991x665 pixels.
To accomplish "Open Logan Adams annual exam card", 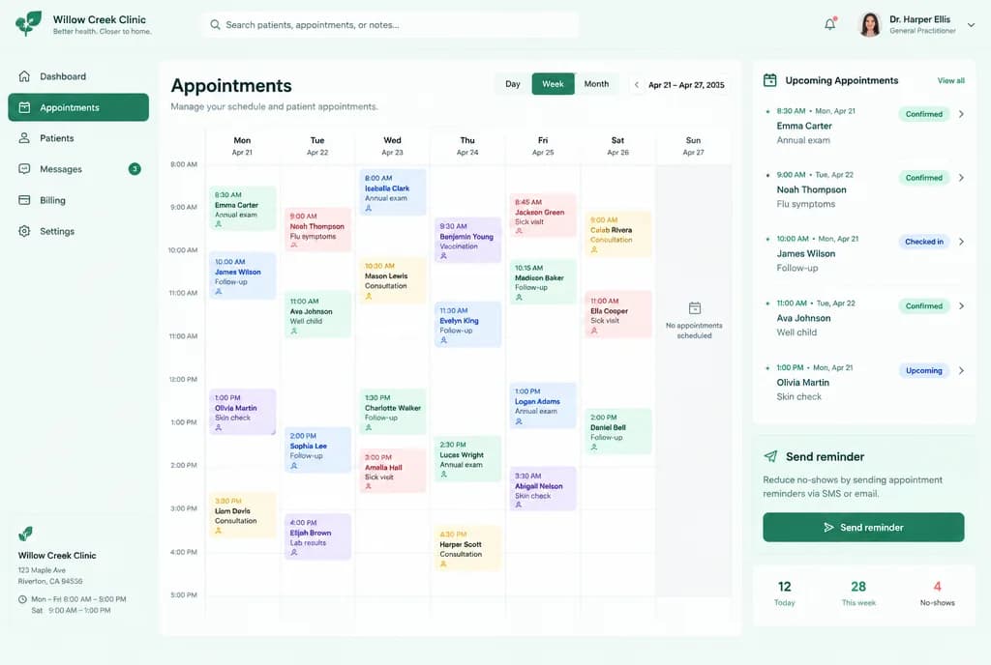I will (543, 406).
